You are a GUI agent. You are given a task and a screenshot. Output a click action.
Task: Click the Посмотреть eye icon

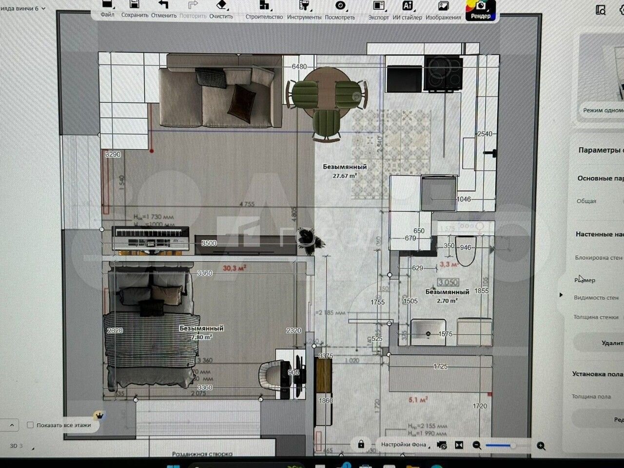[340, 6]
